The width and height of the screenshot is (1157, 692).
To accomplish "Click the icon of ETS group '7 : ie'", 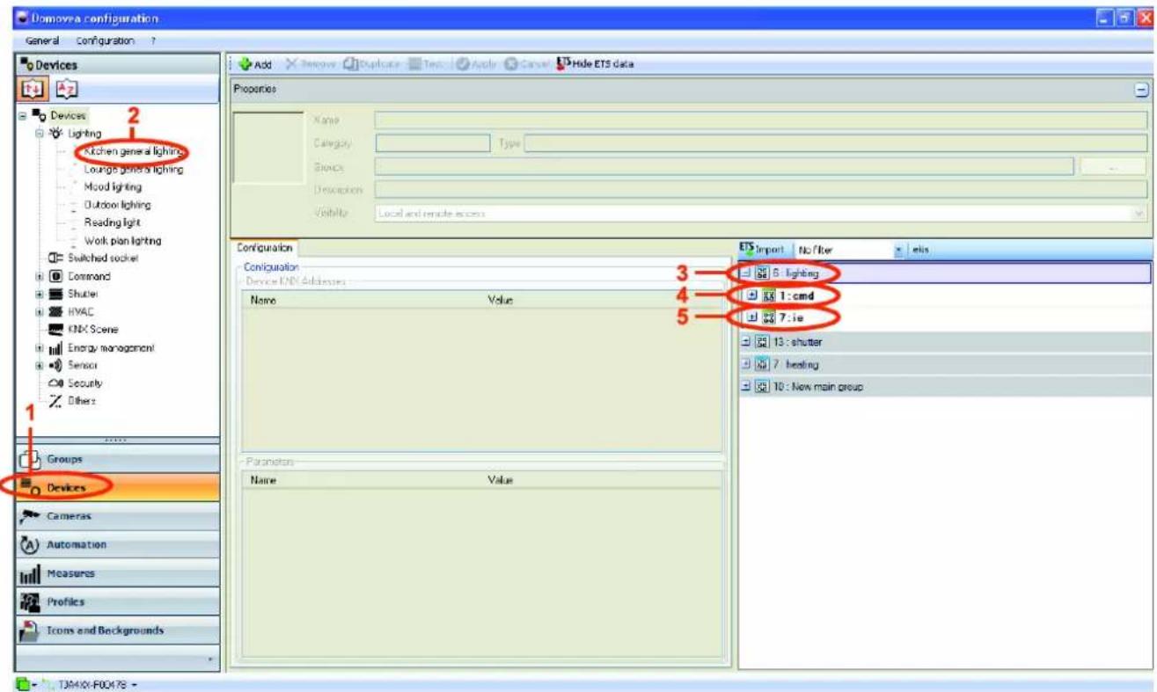I will pos(769,317).
